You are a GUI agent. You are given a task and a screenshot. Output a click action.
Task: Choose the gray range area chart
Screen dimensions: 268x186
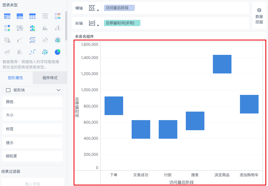click(x=7, y=52)
